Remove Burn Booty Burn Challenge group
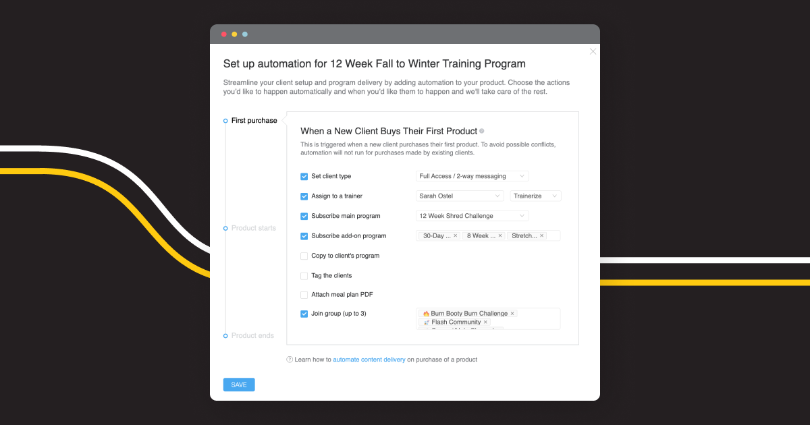The width and height of the screenshot is (810, 425). click(512, 314)
